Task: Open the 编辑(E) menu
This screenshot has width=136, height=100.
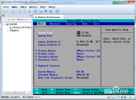Action: (15, 7)
